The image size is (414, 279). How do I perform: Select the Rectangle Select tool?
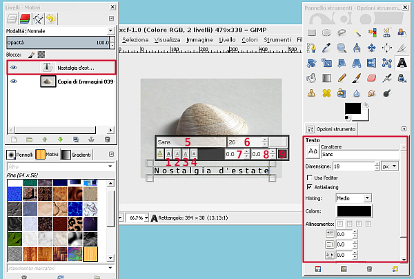point(312,32)
